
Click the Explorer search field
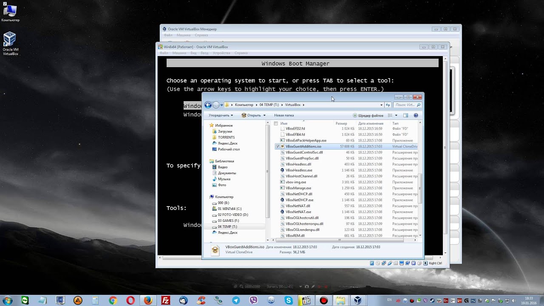point(407,105)
